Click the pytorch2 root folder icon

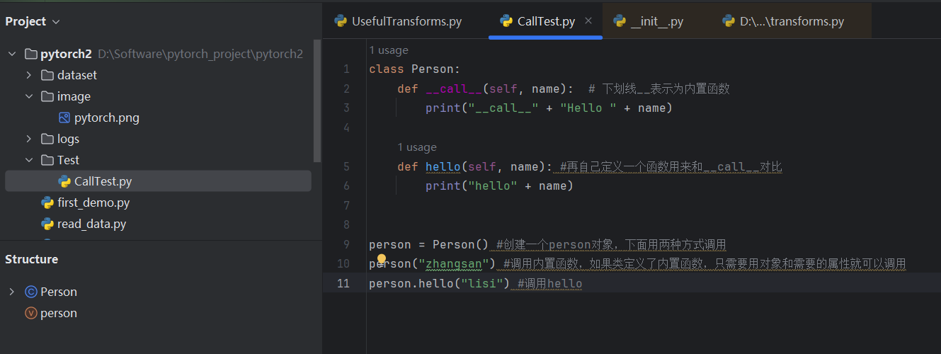coord(30,54)
